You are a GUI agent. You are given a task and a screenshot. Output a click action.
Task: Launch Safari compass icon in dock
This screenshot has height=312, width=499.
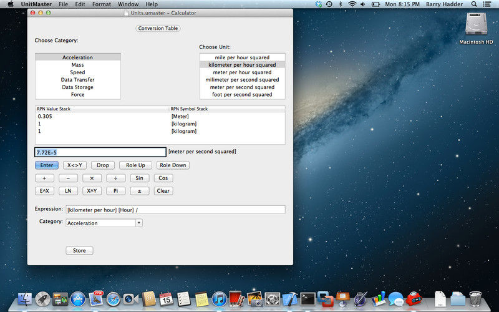point(114,300)
